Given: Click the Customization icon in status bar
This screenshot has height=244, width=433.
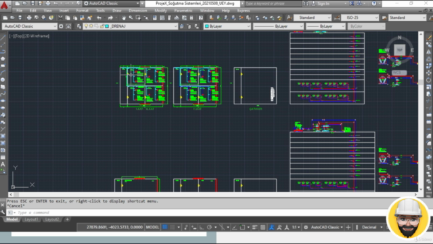Looking at the screenshot, I should tap(430, 228).
